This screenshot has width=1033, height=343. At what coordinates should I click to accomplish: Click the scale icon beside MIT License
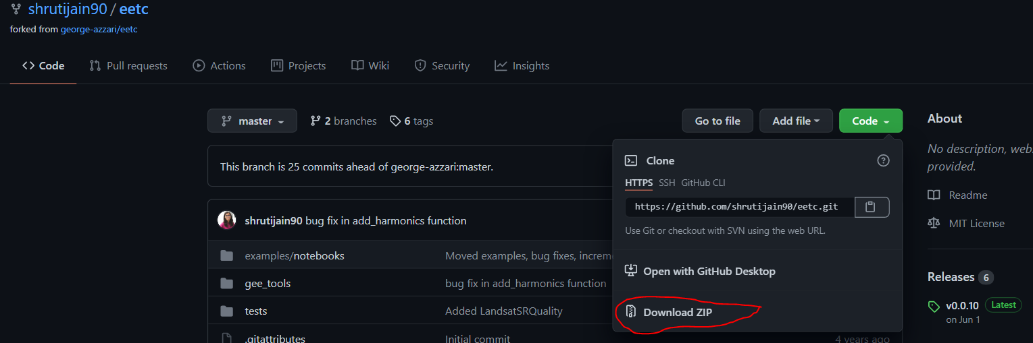click(934, 222)
